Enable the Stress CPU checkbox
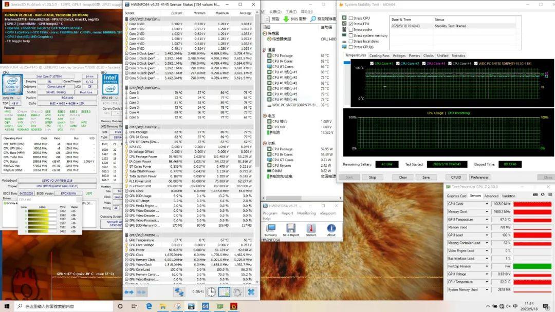 pos(351,18)
